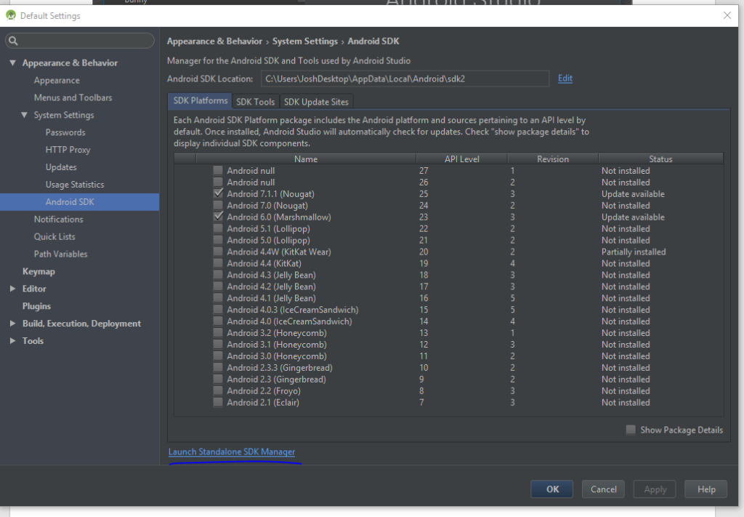
Task: Collapse the System Settings tree arrow
Action: [x=24, y=115]
